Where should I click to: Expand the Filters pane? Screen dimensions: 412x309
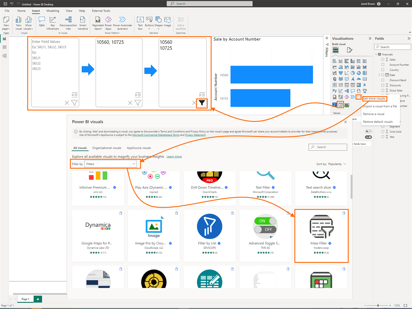click(x=326, y=38)
